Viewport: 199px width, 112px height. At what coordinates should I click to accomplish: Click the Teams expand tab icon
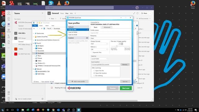(134, 13)
